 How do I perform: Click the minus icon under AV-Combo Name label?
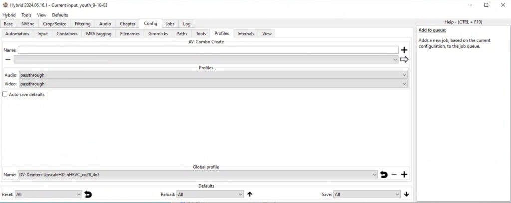(8, 59)
